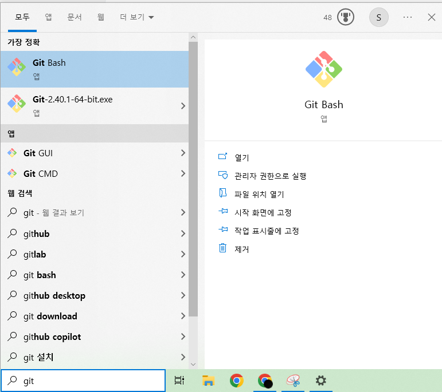Choose 관리자 권한으로 실행
Image resolution: width=442 pixels, height=392 pixels.
pos(271,176)
